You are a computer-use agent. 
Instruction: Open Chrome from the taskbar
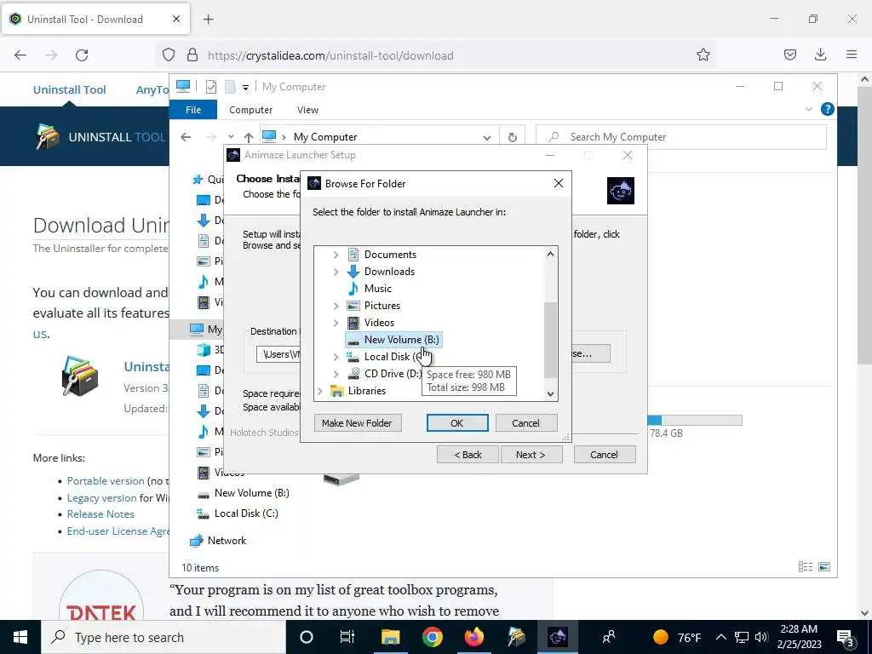432,637
